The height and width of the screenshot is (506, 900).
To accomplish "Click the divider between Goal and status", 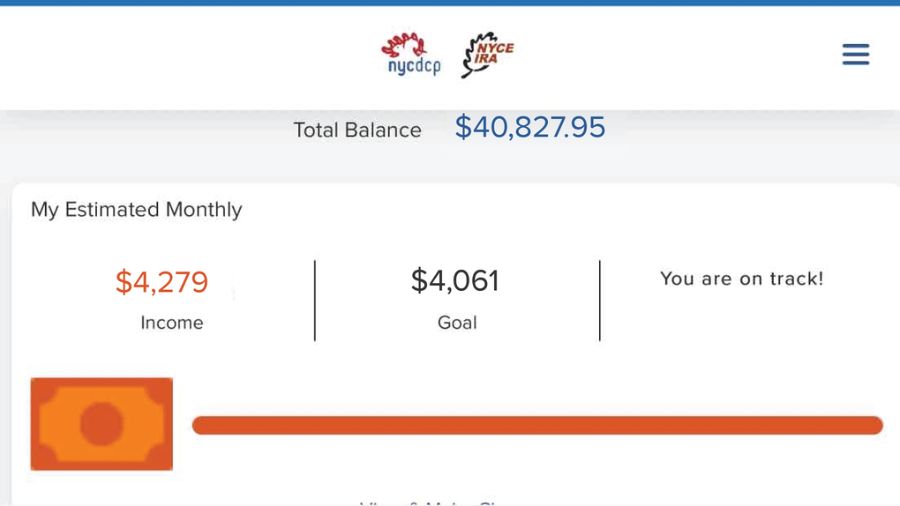I will (x=600, y=301).
